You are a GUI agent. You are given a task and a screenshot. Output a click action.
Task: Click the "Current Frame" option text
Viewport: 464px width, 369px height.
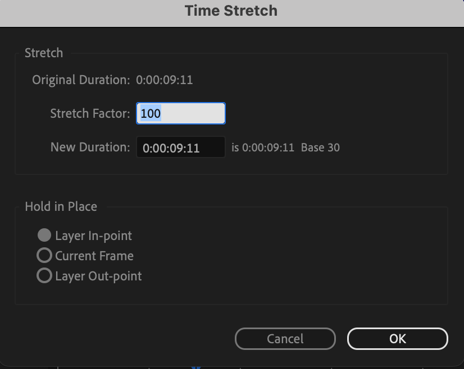point(94,256)
